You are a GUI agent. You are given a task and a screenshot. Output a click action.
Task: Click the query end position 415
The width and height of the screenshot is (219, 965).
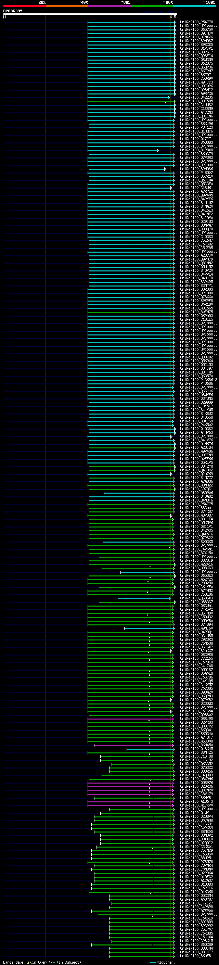172,17
